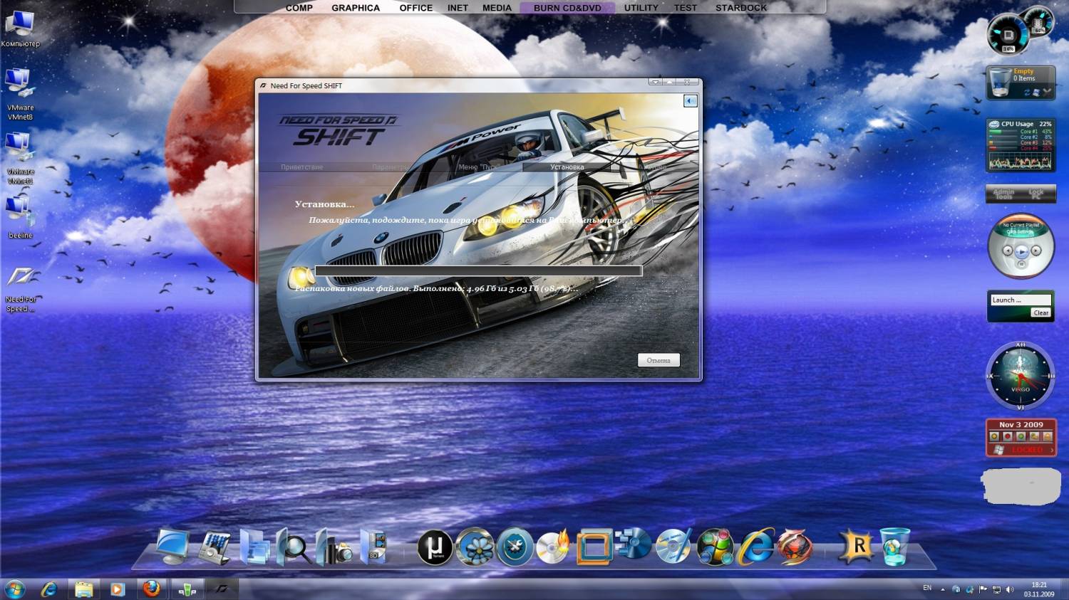Open the wrench tools icon in dock
The height and width of the screenshot is (600, 1069).
(x=515, y=547)
